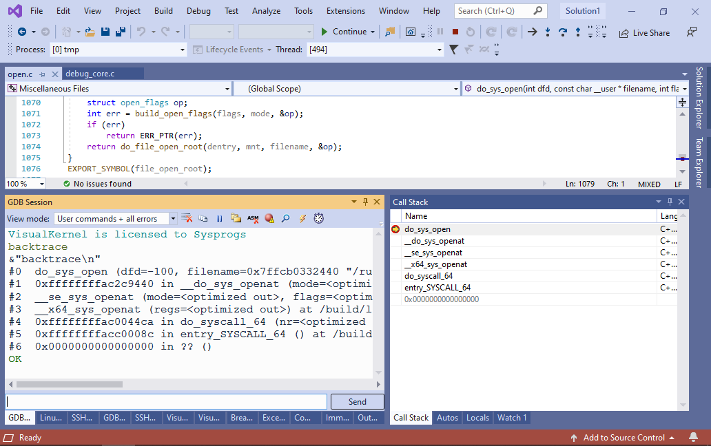The width and height of the screenshot is (711, 446).
Task: Switch to the Watch 1 tab
Action: (x=511, y=418)
